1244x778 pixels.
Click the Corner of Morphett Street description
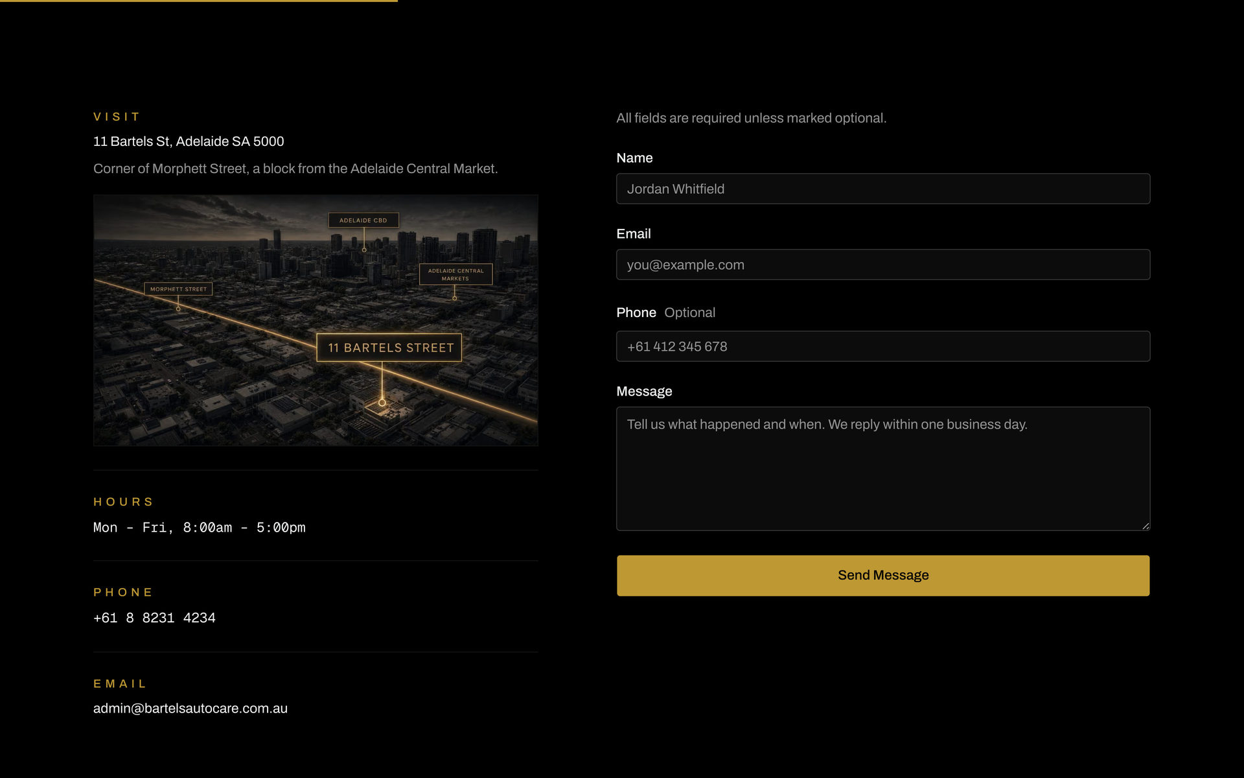coord(295,169)
